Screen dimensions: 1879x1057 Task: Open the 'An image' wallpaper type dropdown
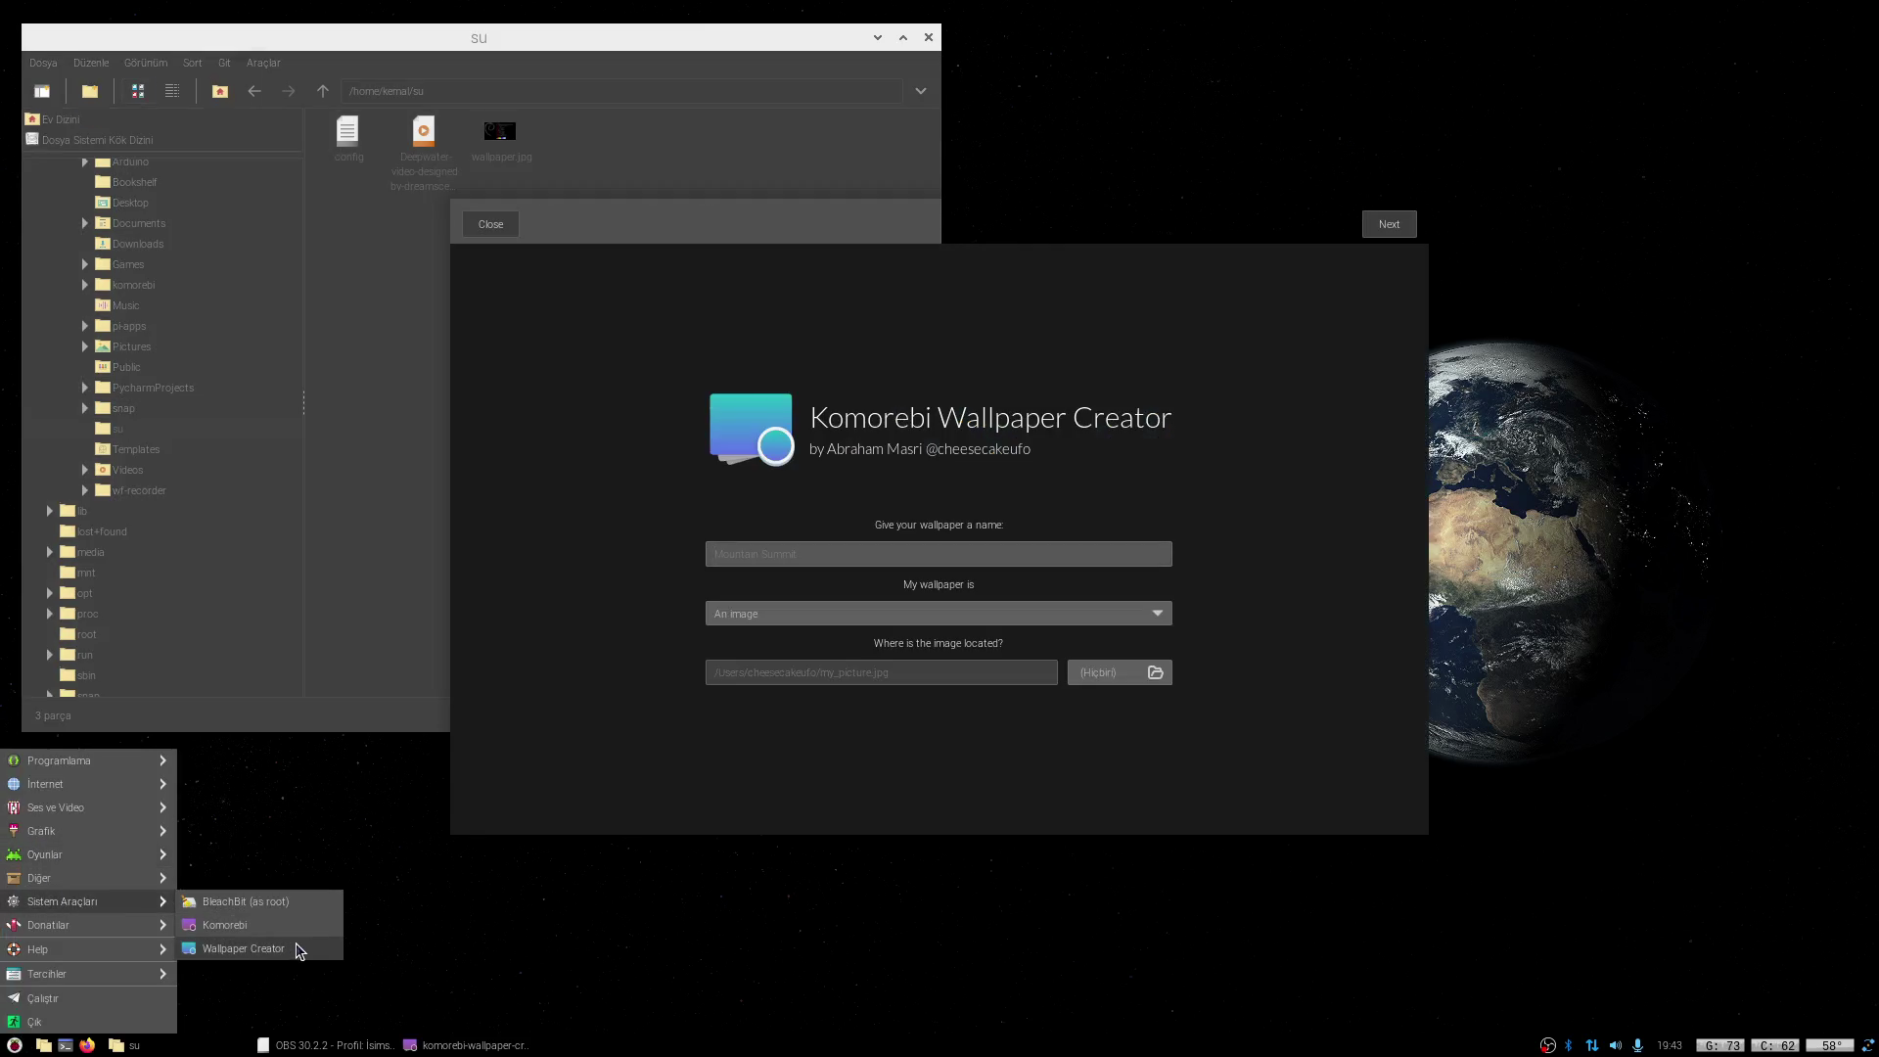click(x=938, y=614)
